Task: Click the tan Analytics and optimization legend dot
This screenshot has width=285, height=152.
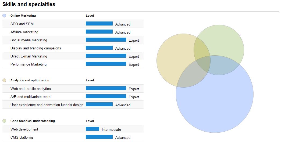Action: [4, 80]
